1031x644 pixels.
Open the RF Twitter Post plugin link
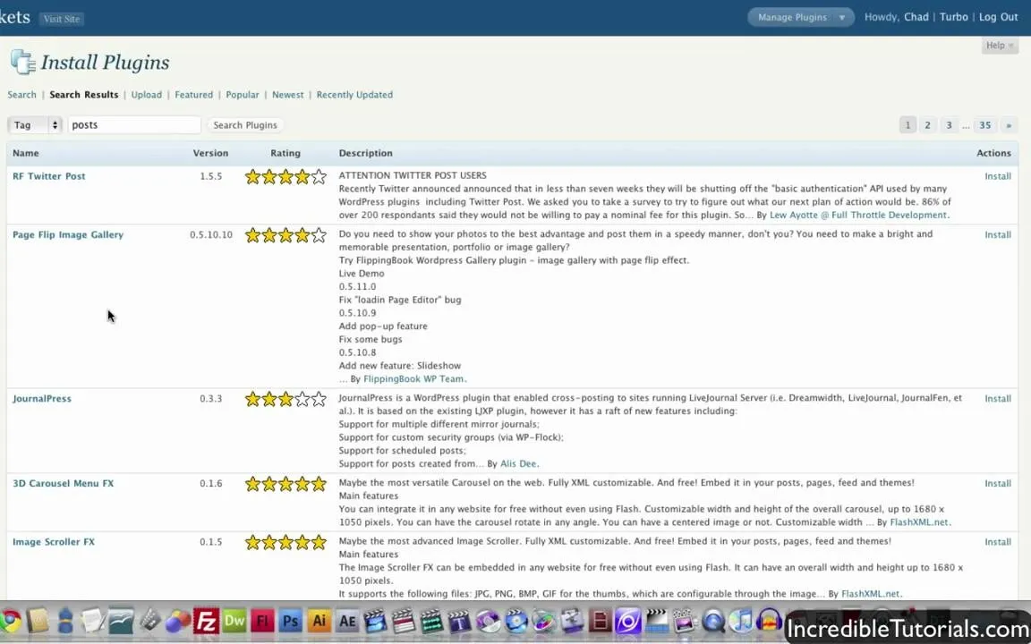click(x=49, y=176)
